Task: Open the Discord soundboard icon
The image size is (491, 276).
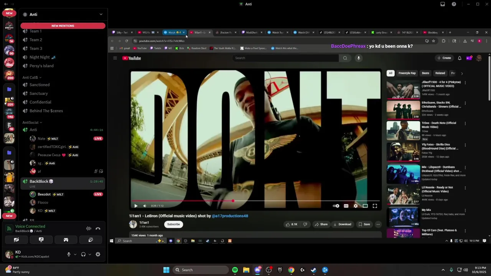Action: (91, 240)
